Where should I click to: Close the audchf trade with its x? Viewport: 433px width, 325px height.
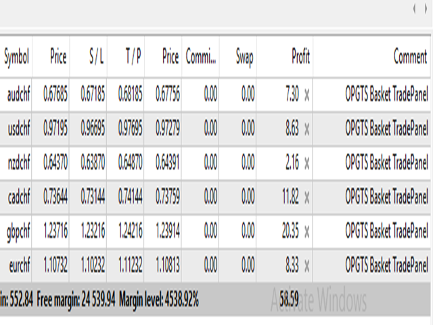tap(306, 95)
